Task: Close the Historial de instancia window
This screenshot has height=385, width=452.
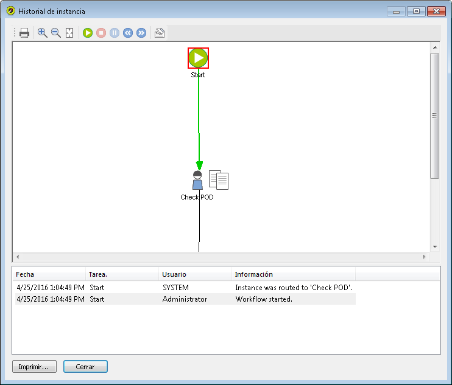Action: [x=436, y=12]
